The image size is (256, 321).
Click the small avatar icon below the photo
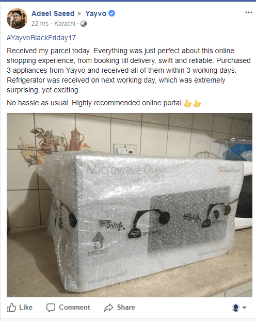(236, 308)
